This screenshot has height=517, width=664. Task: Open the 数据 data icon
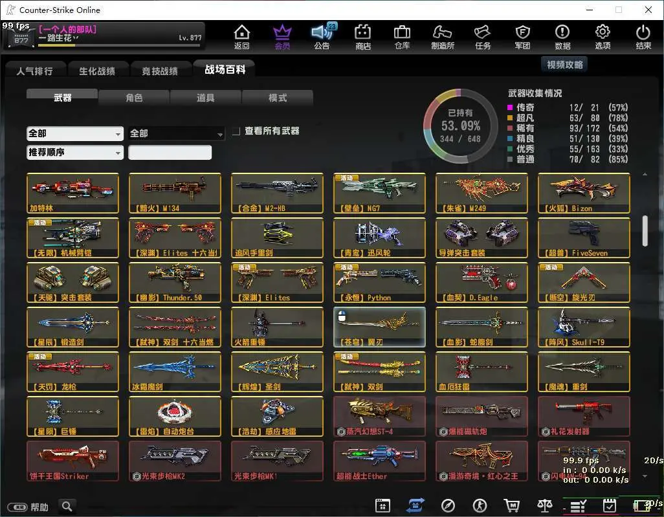(x=562, y=36)
